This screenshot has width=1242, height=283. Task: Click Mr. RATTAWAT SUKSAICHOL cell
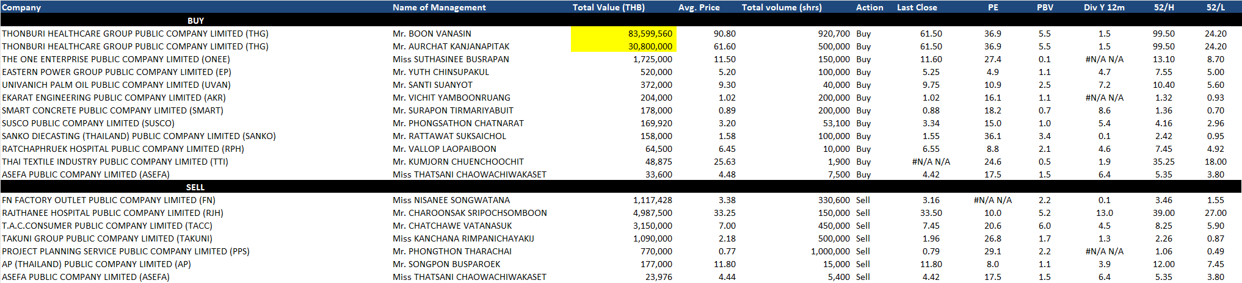[449, 136]
